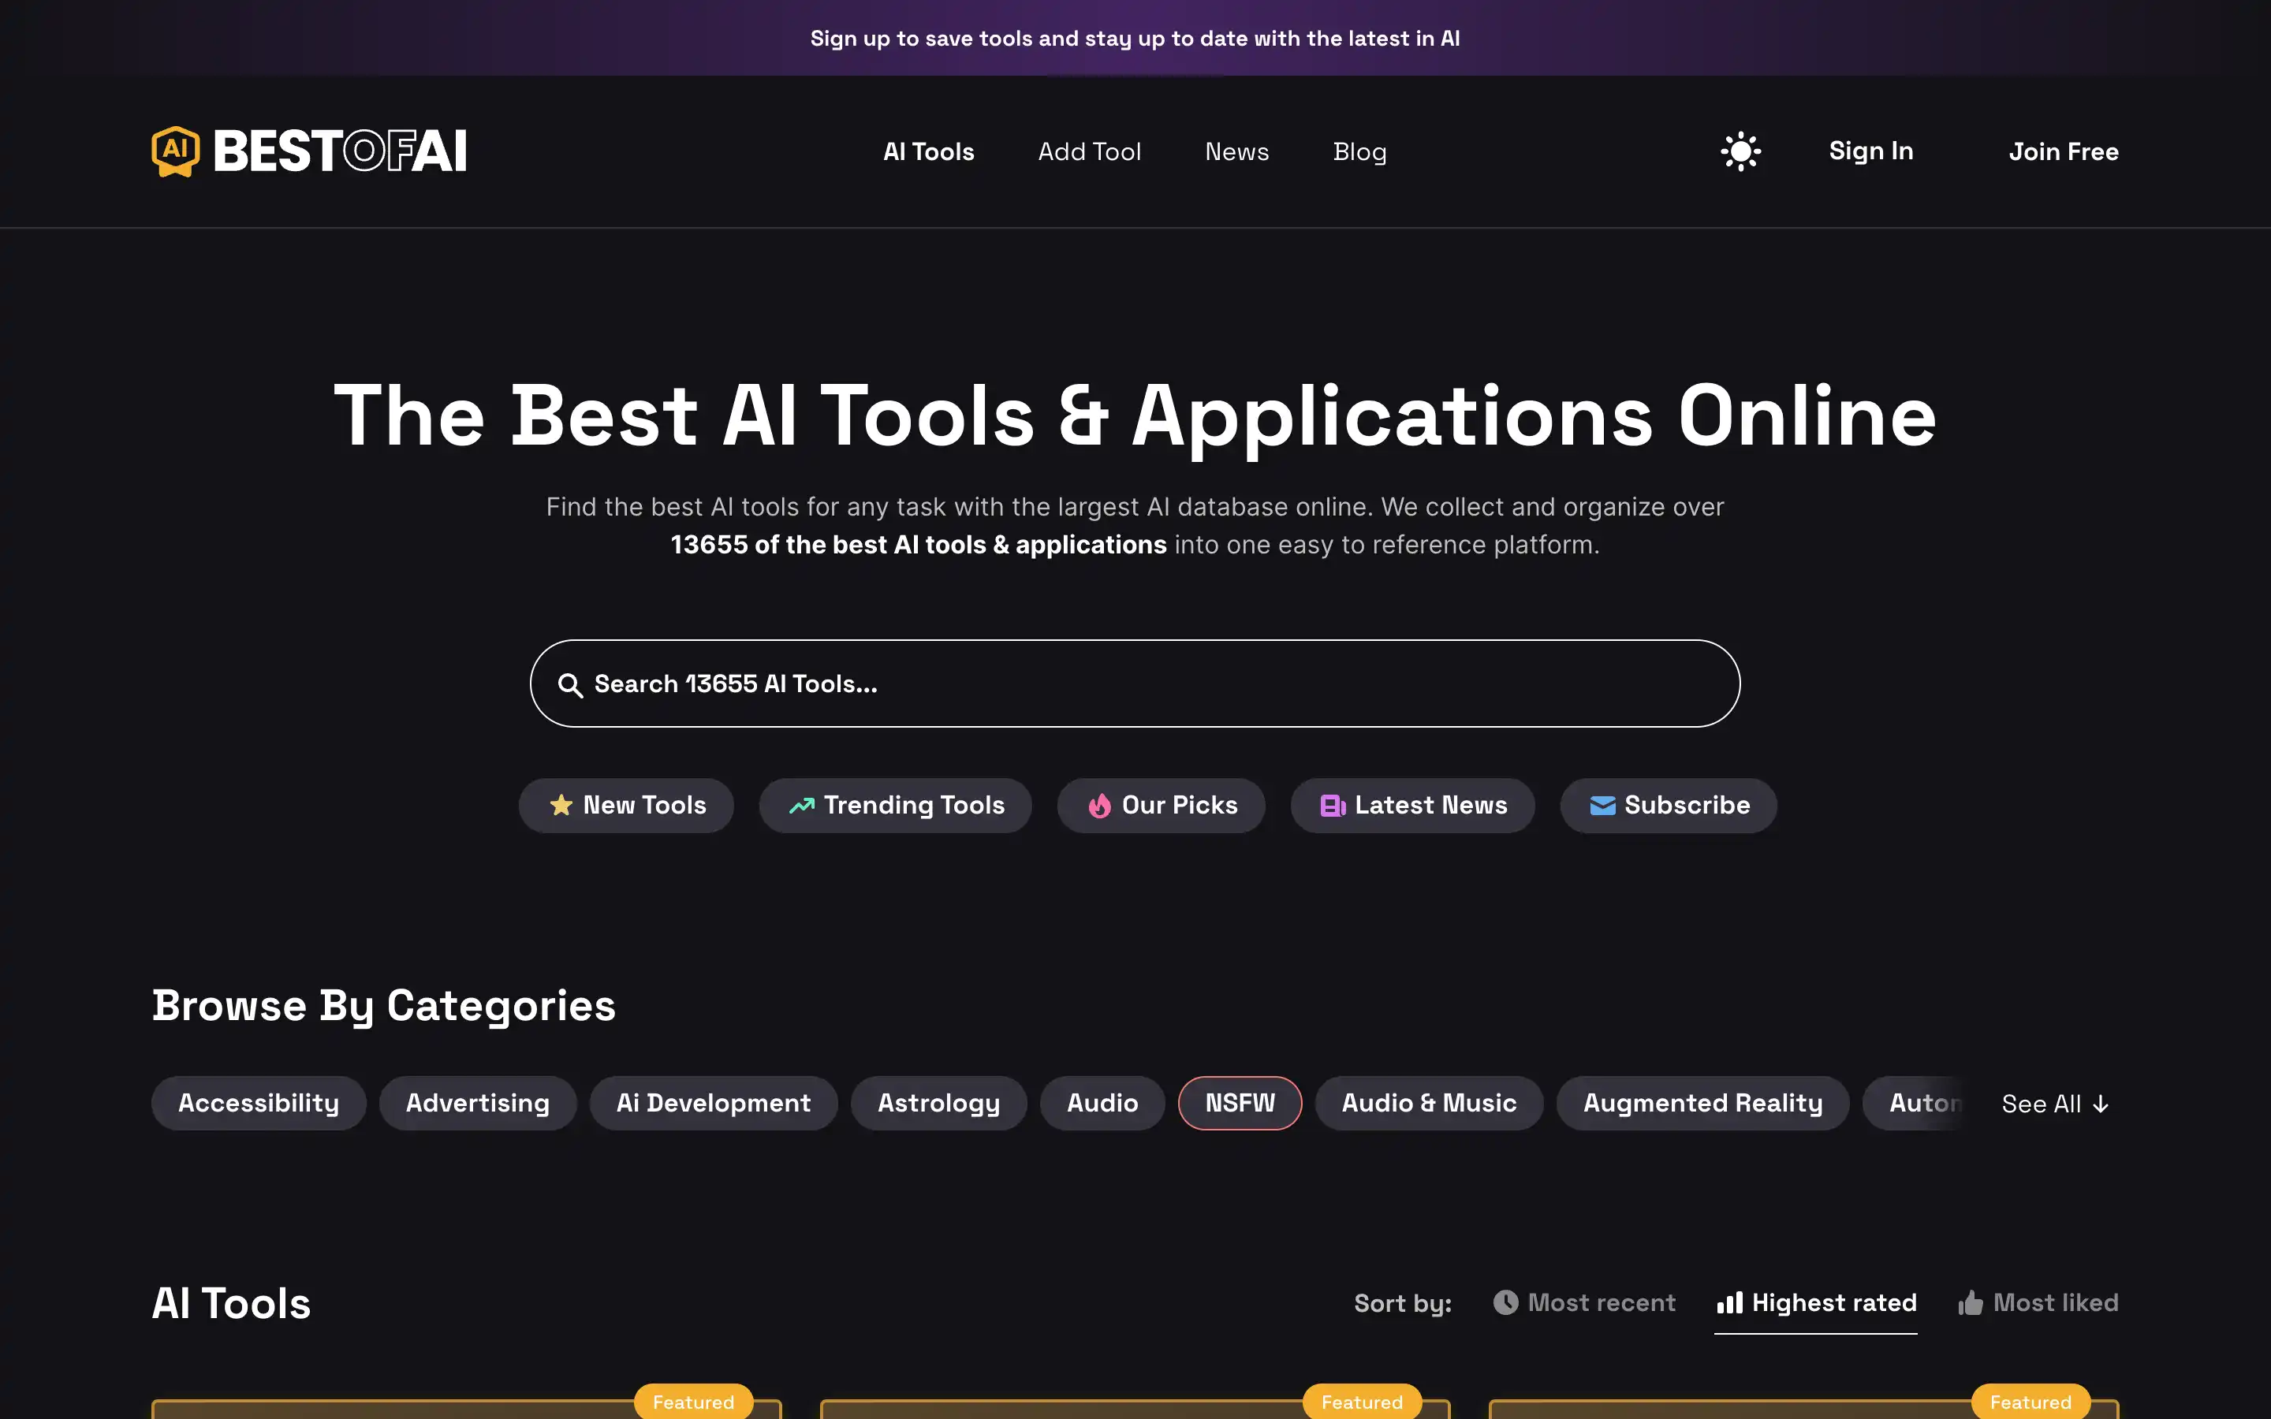Sort tools by Most liked
The width and height of the screenshot is (2271, 1419).
(x=2038, y=1302)
